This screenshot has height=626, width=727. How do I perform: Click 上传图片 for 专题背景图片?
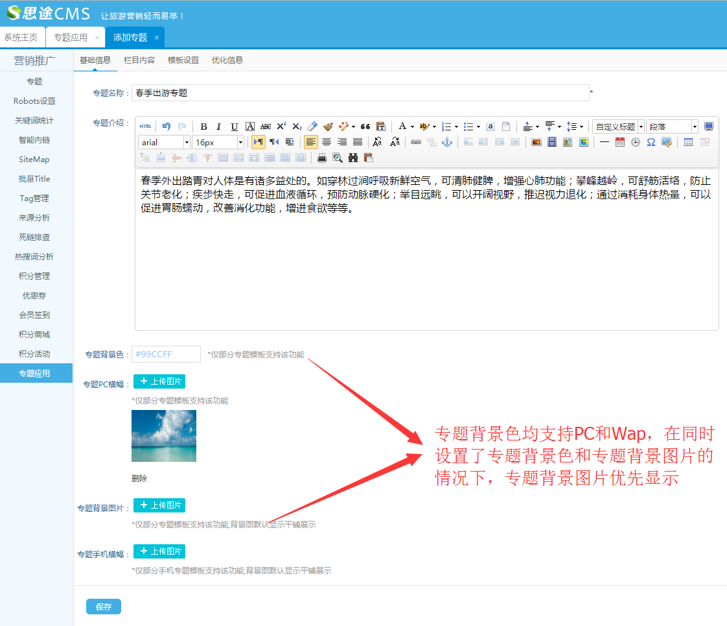pos(159,505)
